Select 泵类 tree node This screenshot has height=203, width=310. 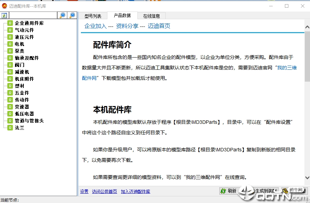(20, 51)
